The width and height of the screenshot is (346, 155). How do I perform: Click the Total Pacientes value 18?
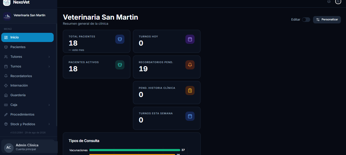[x=73, y=43]
